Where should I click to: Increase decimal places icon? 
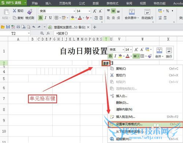point(160,18)
